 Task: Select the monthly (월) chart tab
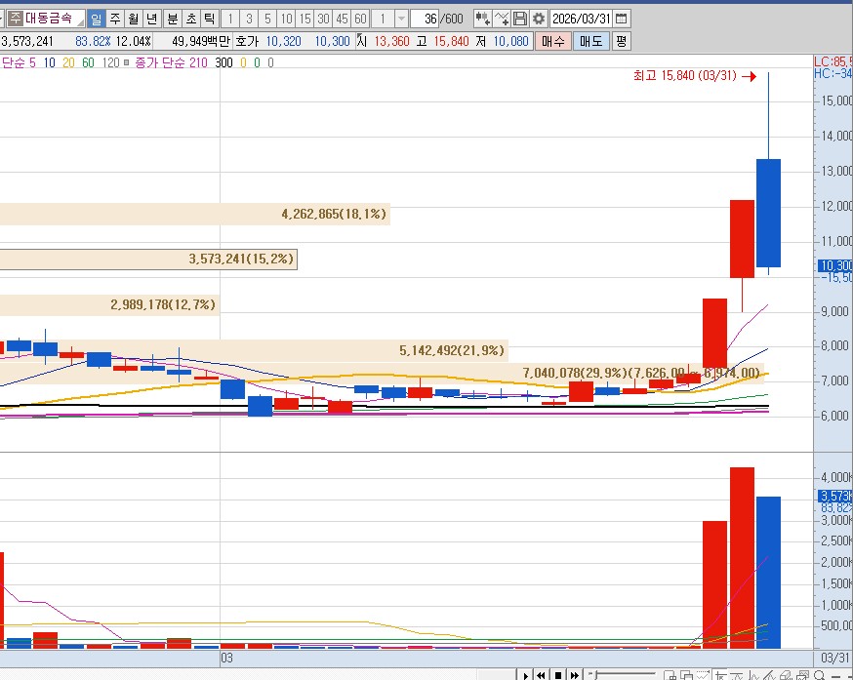133,19
